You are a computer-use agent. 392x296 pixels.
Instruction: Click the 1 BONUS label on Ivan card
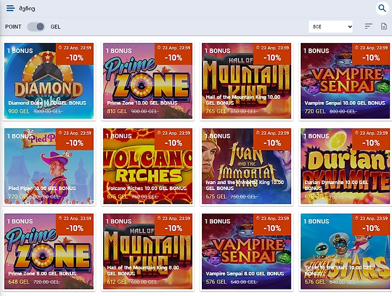coord(217,136)
